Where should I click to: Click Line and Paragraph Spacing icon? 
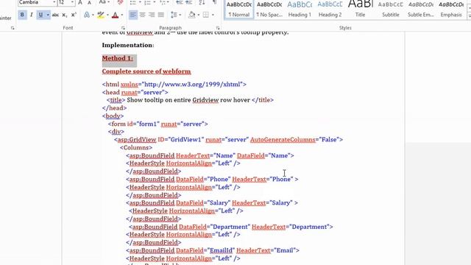point(174,15)
